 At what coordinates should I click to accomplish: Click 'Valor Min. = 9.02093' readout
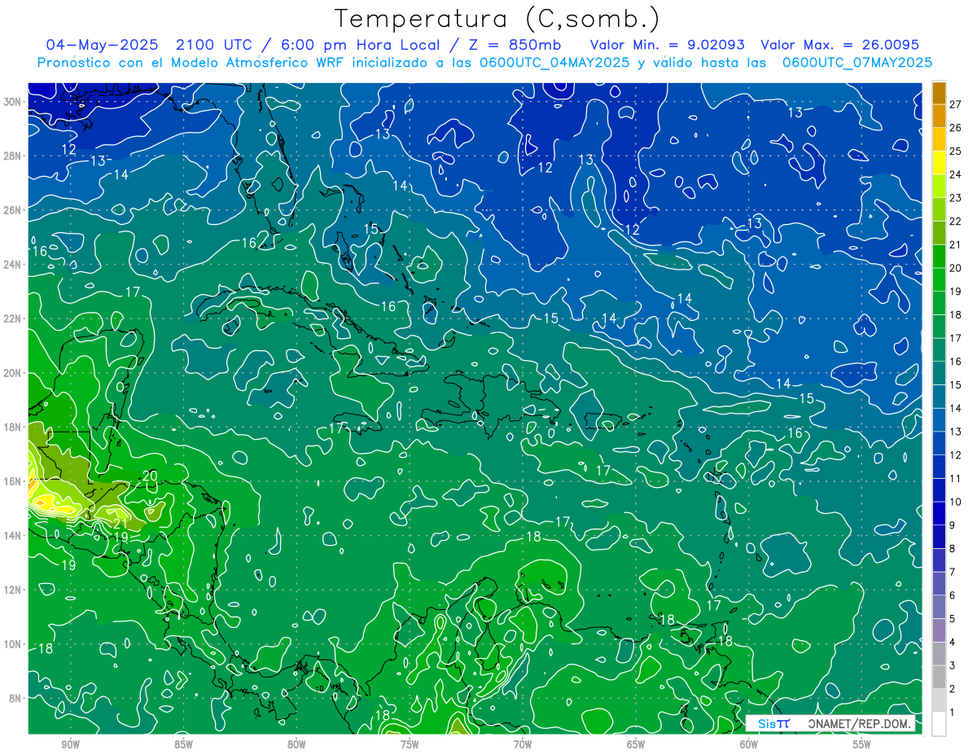pyautogui.click(x=668, y=45)
